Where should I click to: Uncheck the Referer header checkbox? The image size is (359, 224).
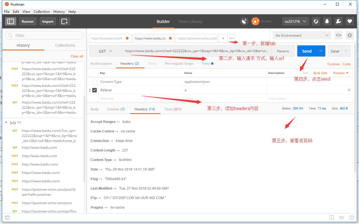click(x=95, y=90)
